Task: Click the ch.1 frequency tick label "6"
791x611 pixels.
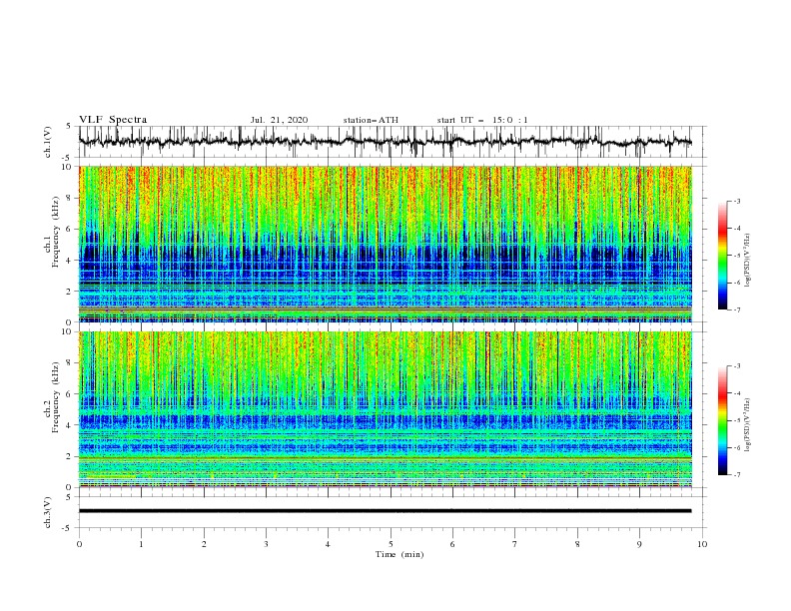Action: pos(70,229)
